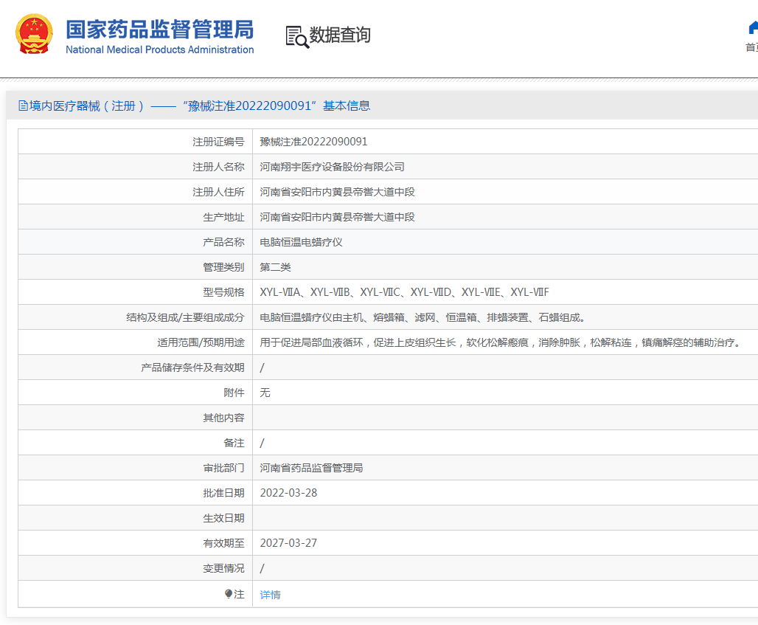Image resolution: width=758 pixels, height=625 pixels.
Task: Select registration number 豫械注准20222090091 value
Action: 313,142
